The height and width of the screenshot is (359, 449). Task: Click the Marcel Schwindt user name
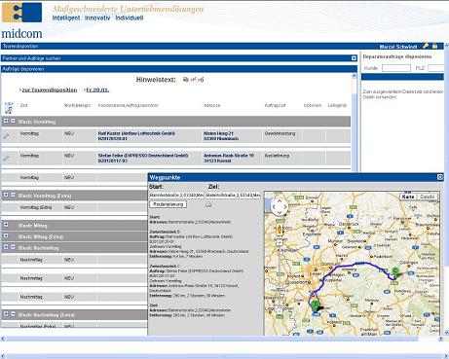coord(398,47)
